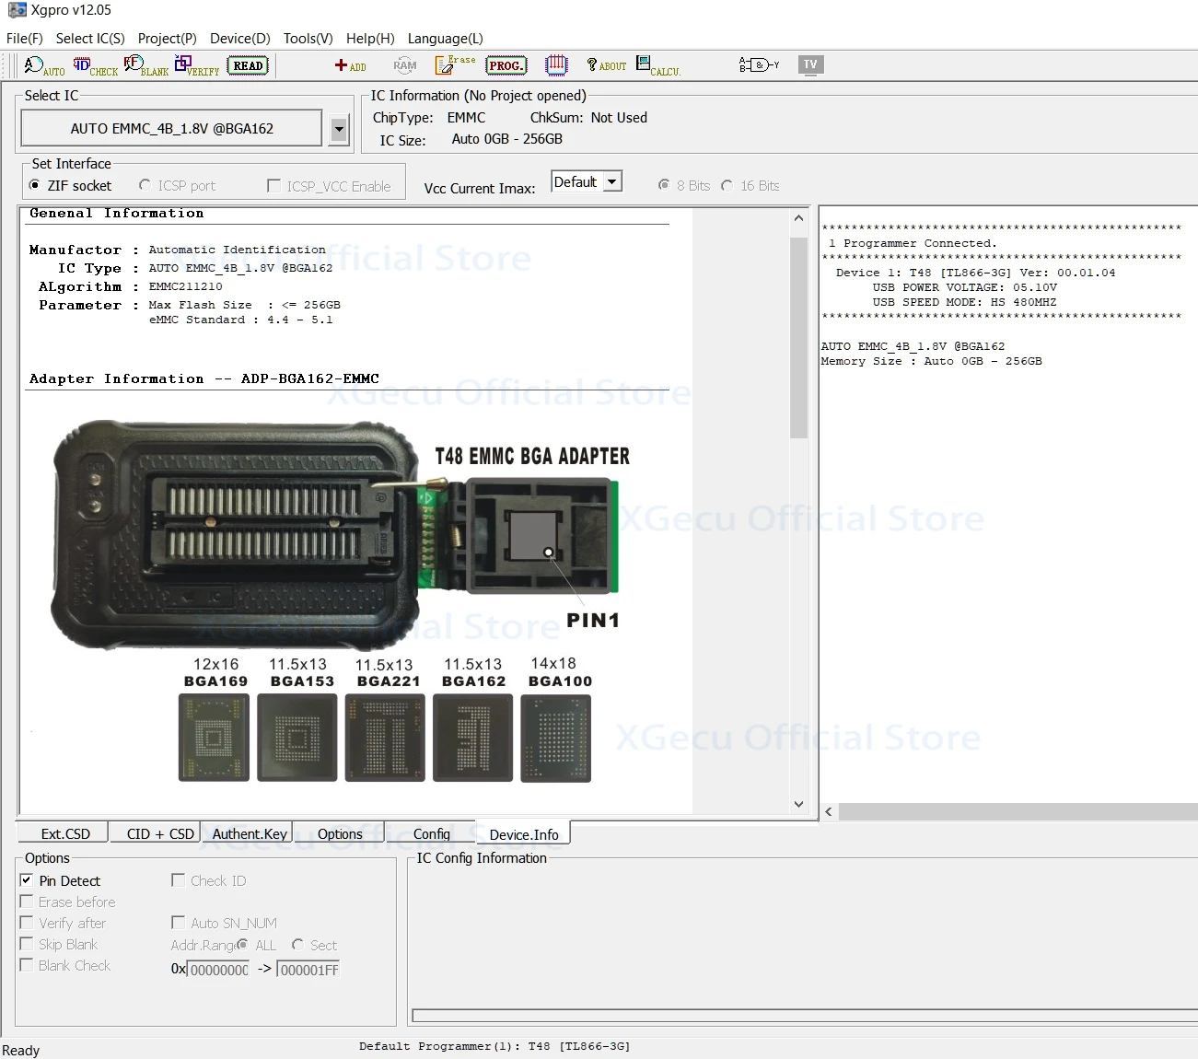The width and height of the screenshot is (1198, 1059).
Task: Switch to the Device.Info tab
Action: coord(524,833)
